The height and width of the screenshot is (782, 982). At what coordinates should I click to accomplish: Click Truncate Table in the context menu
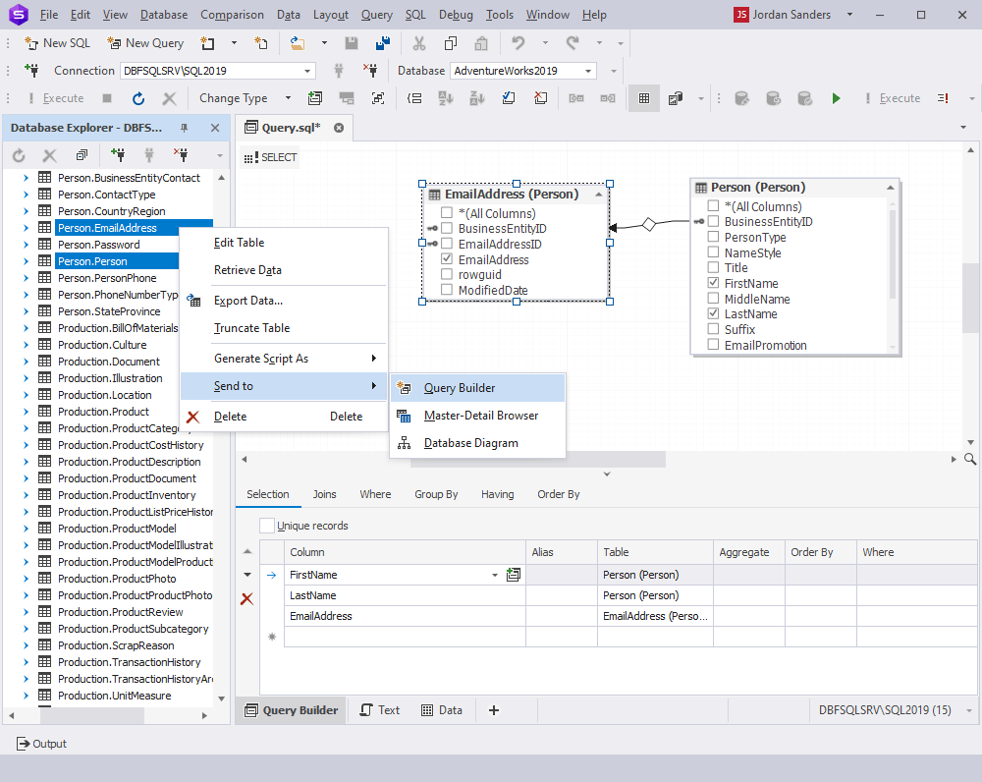(249, 327)
